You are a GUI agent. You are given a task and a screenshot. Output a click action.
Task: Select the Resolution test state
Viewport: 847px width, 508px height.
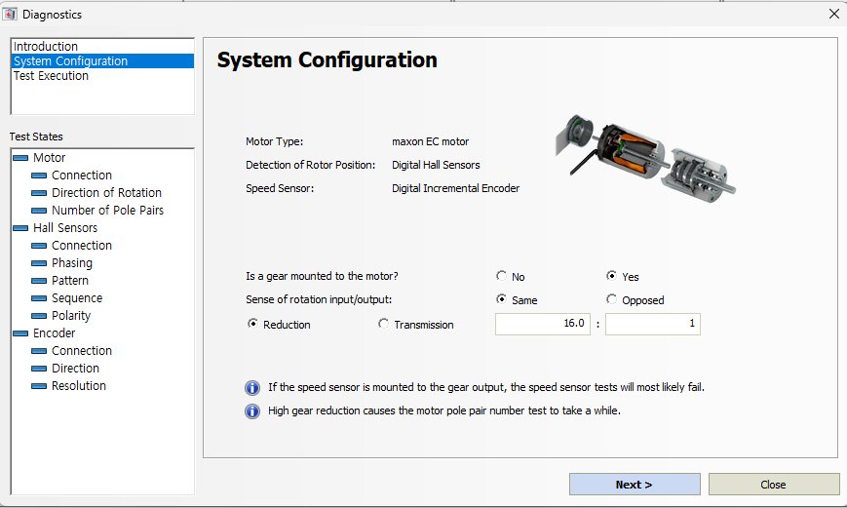pyautogui.click(x=79, y=386)
